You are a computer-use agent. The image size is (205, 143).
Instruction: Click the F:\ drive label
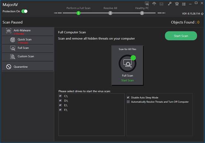[x=66, y=110]
